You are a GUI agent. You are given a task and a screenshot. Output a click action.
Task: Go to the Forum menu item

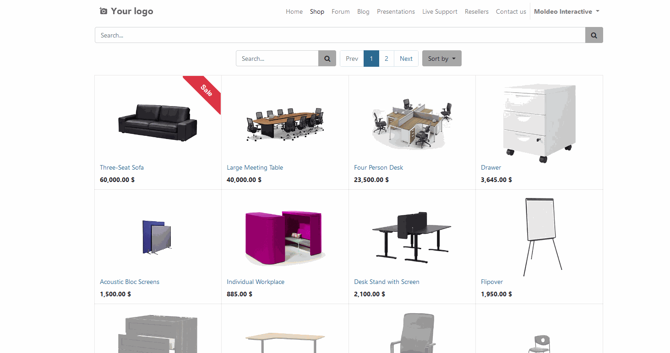click(341, 11)
